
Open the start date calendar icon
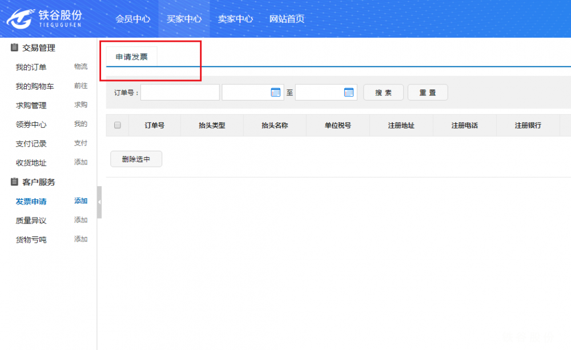[x=276, y=92]
